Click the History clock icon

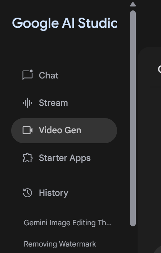27,193
